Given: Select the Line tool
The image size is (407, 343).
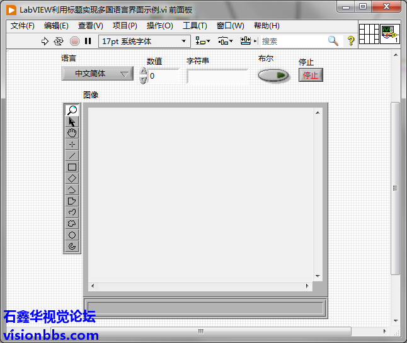Looking at the screenshot, I should coord(72,156).
